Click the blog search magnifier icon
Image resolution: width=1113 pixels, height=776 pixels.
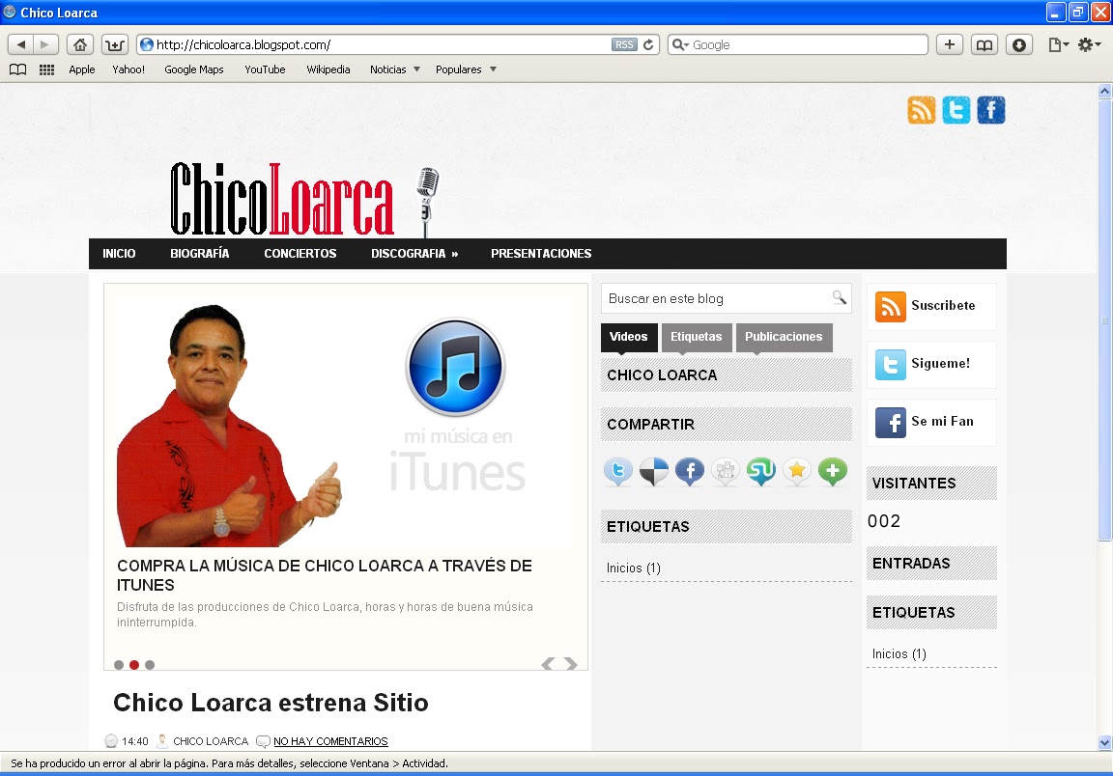click(x=840, y=297)
